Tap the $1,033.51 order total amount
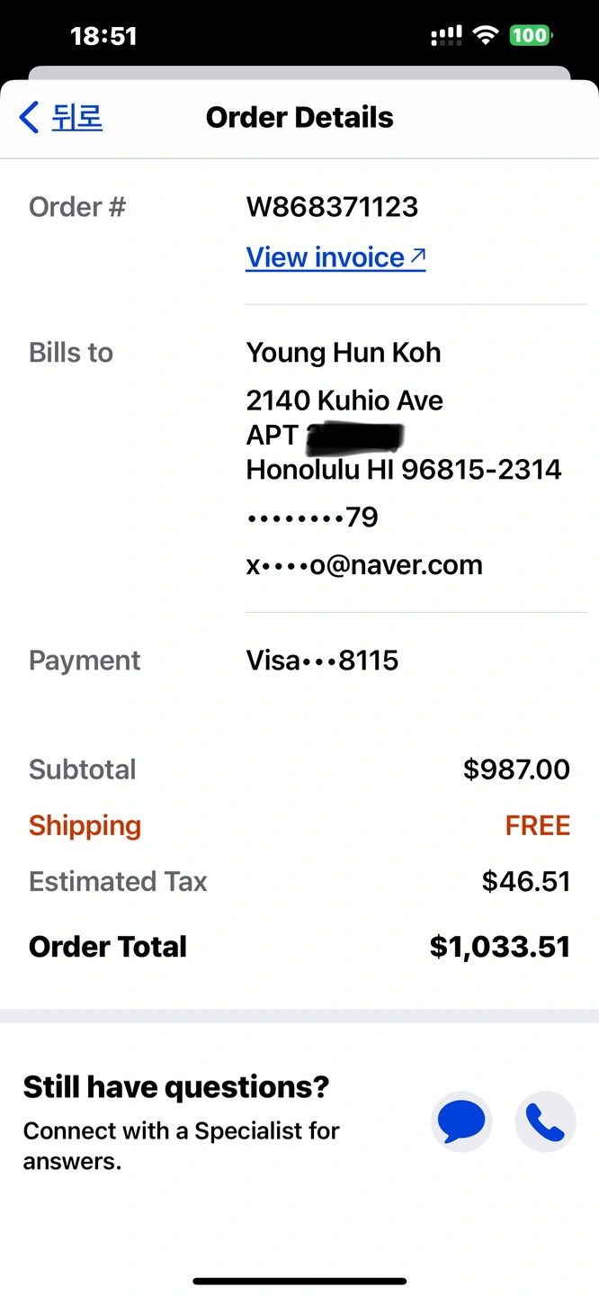This screenshot has height=1296, width=599. click(x=499, y=946)
